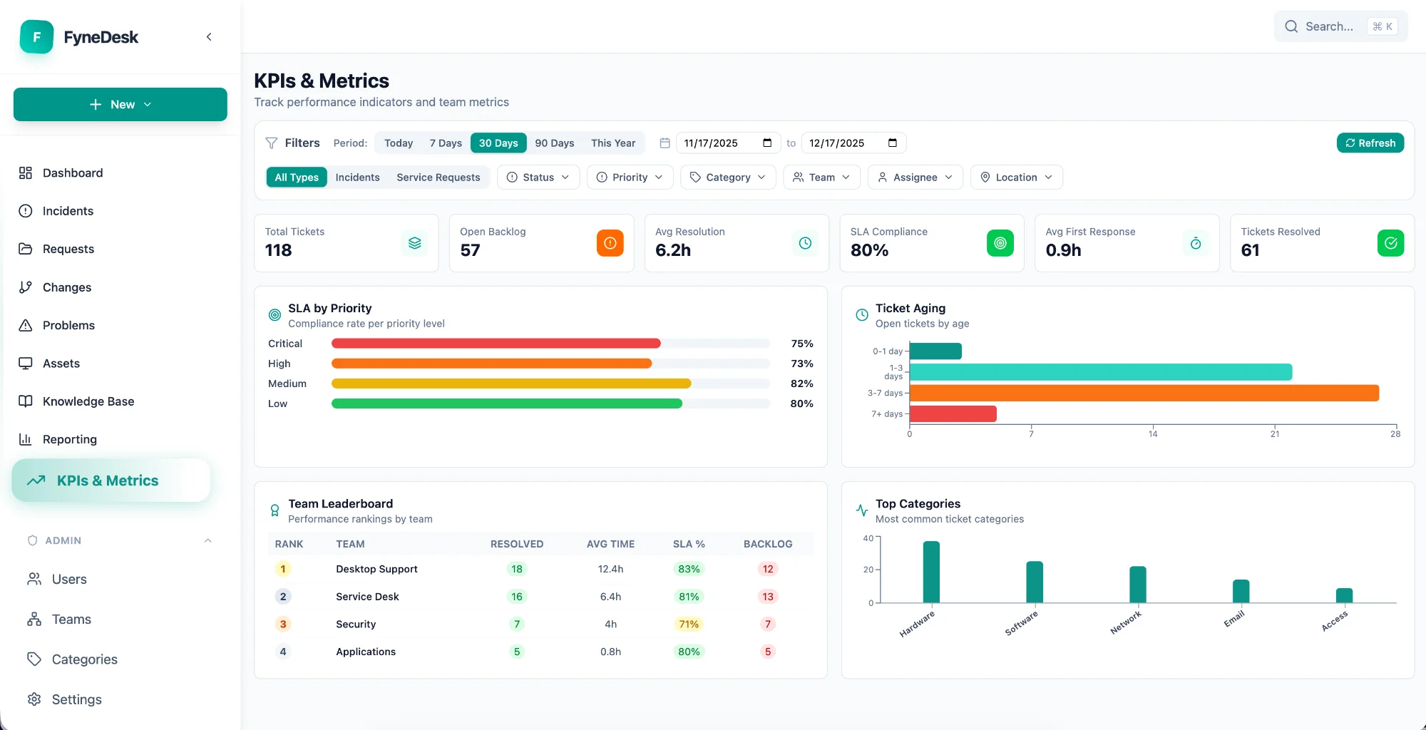
Task: Click the Refresh button
Action: (1370, 143)
